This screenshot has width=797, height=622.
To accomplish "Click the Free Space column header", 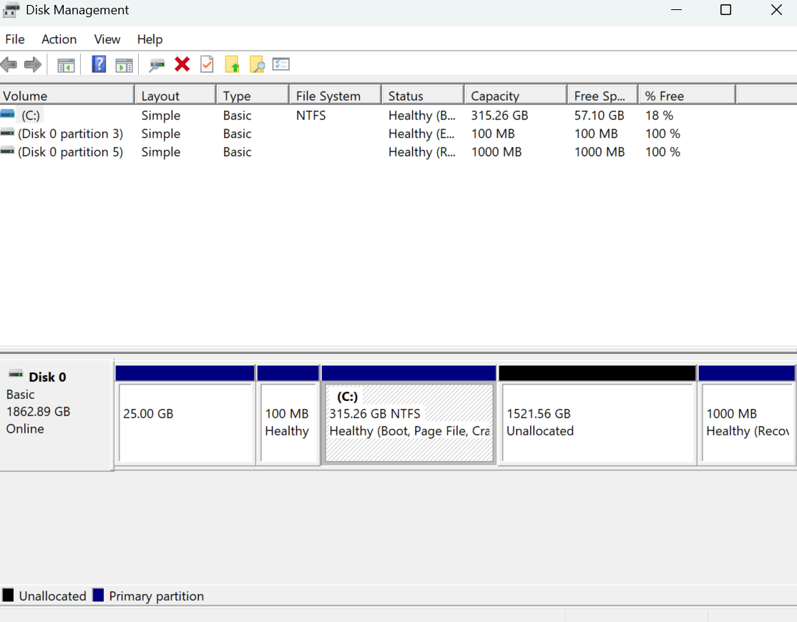I will click(600, 94).
